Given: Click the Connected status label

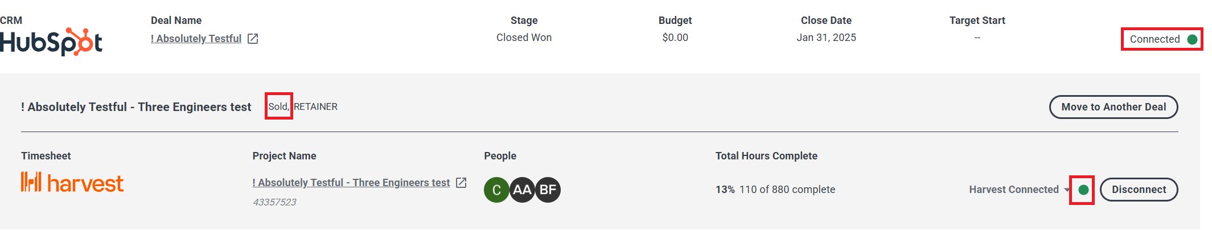Looking at the screenshot, I should click(1155, 39).
